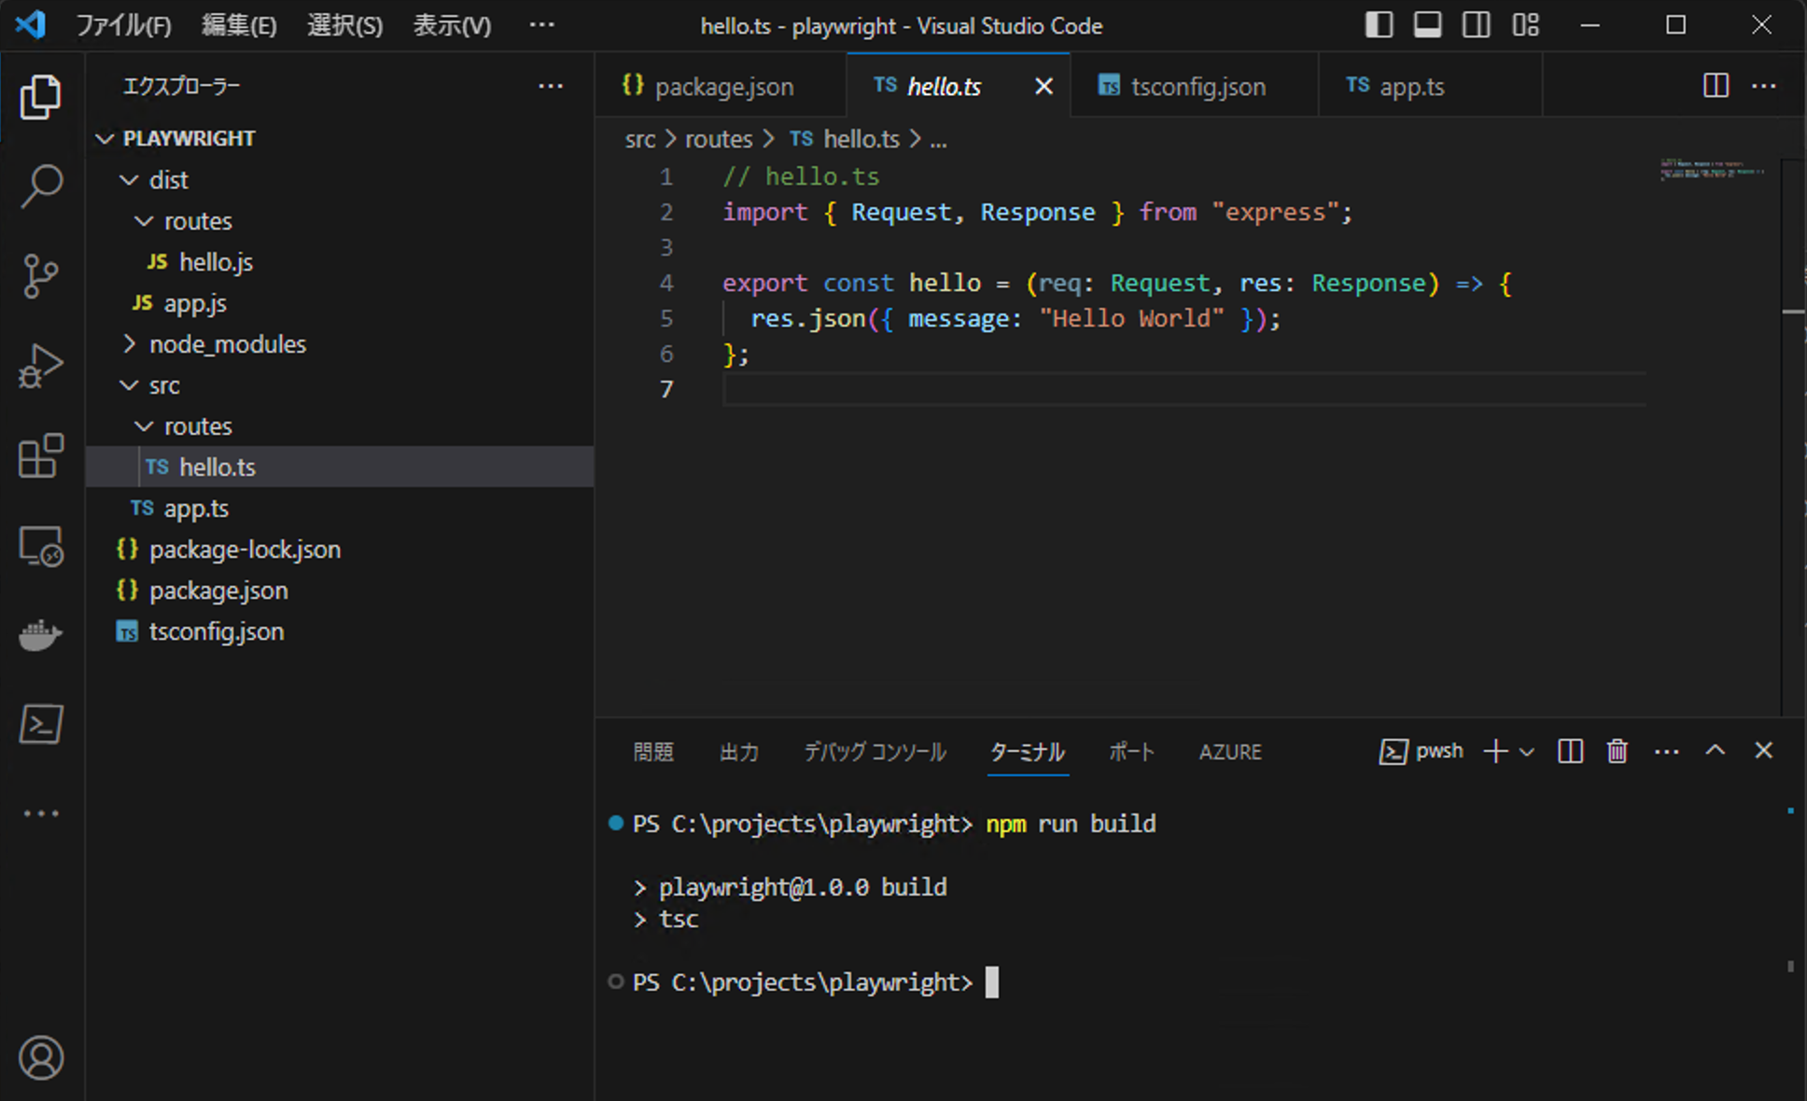
Task: Open package-lock.json in the explorer
Action: pos(340,549)
